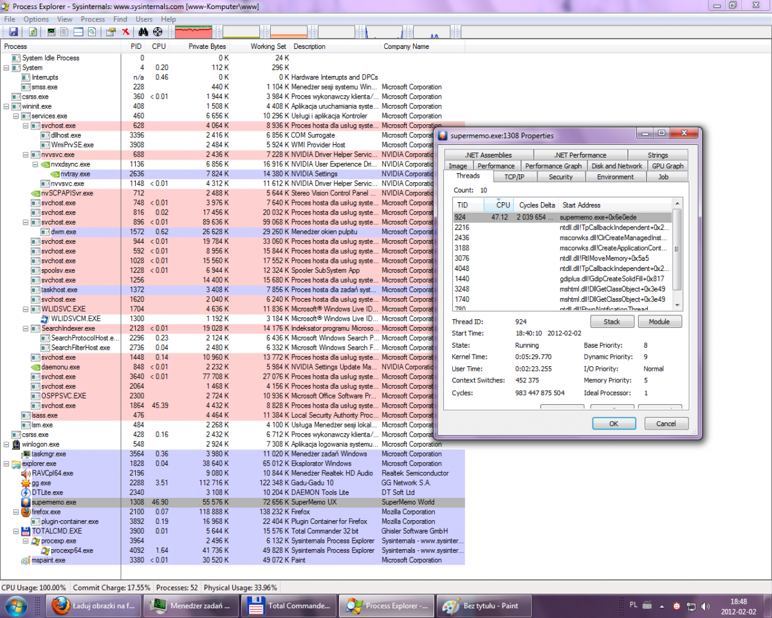Collapse the services.exe tree node

[16, 116]
